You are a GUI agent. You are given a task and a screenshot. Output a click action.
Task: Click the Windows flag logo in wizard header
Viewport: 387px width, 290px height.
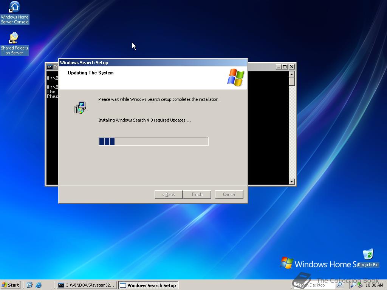click(236, 77)
